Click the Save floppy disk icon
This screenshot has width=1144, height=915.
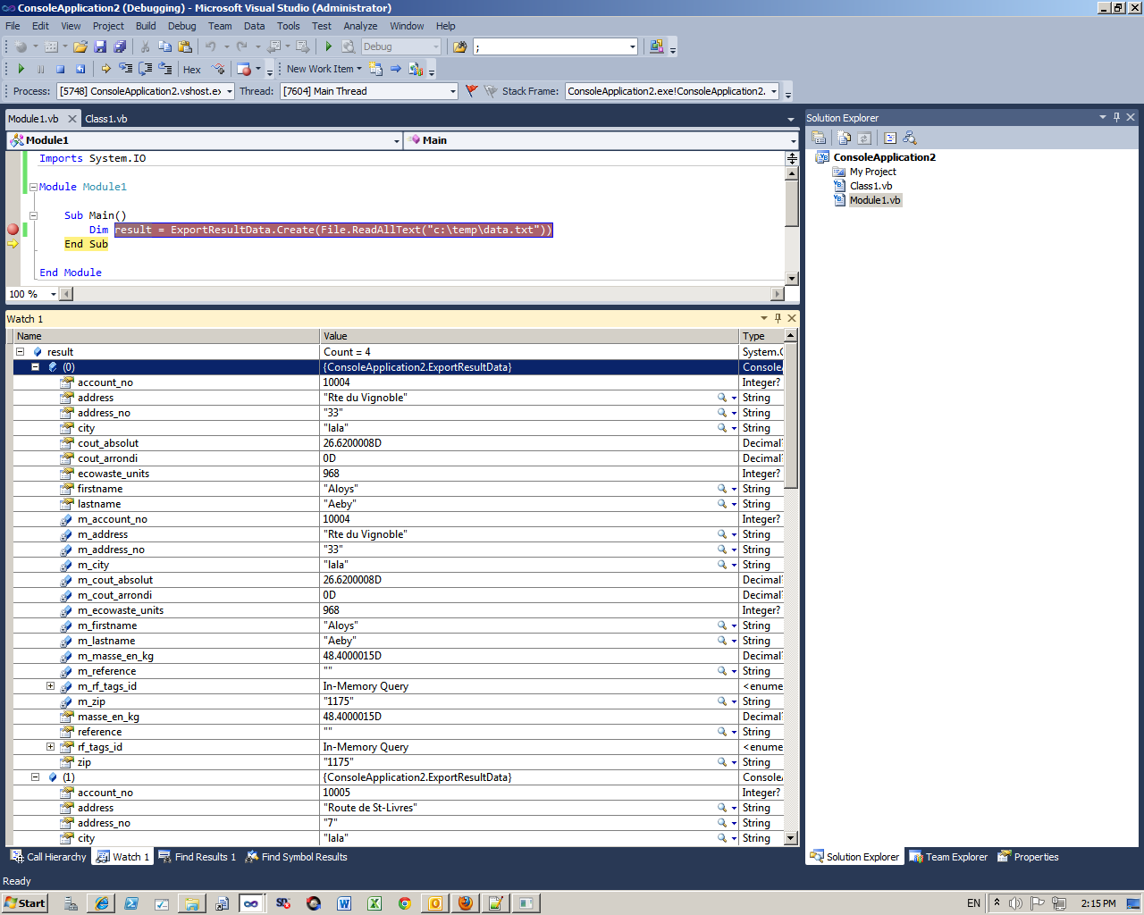click(100, 46)
